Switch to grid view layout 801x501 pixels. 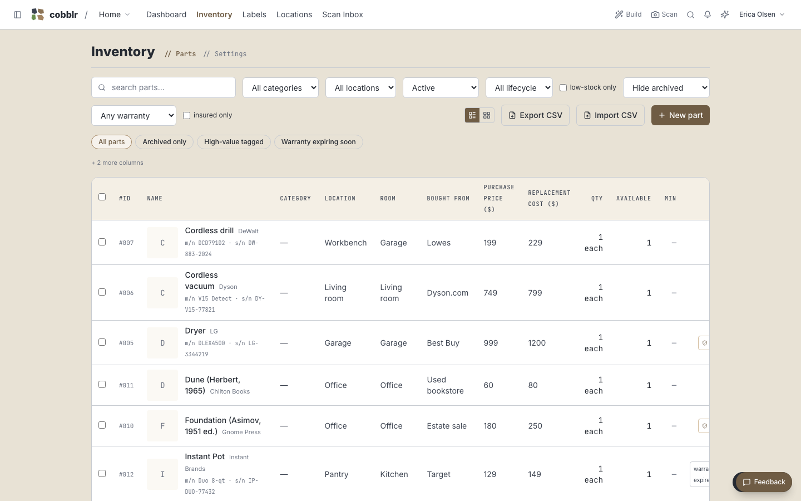click(487, 115)
